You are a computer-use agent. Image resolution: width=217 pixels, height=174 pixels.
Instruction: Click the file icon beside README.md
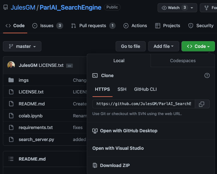[11, 104]
